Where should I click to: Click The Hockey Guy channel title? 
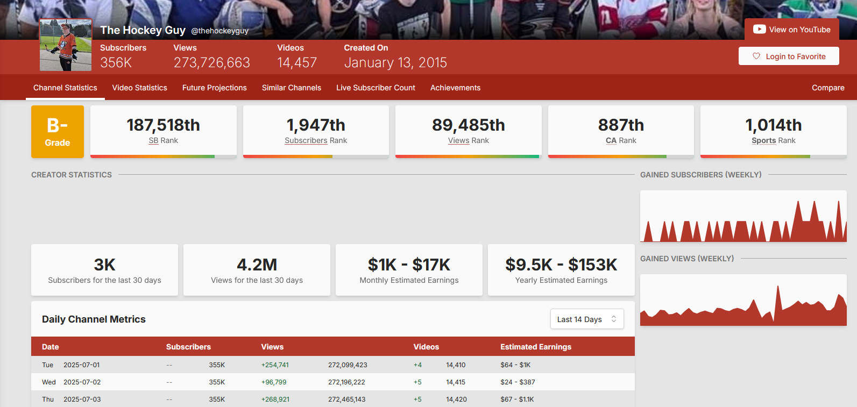pyautogui.click(x=143, y=30)
